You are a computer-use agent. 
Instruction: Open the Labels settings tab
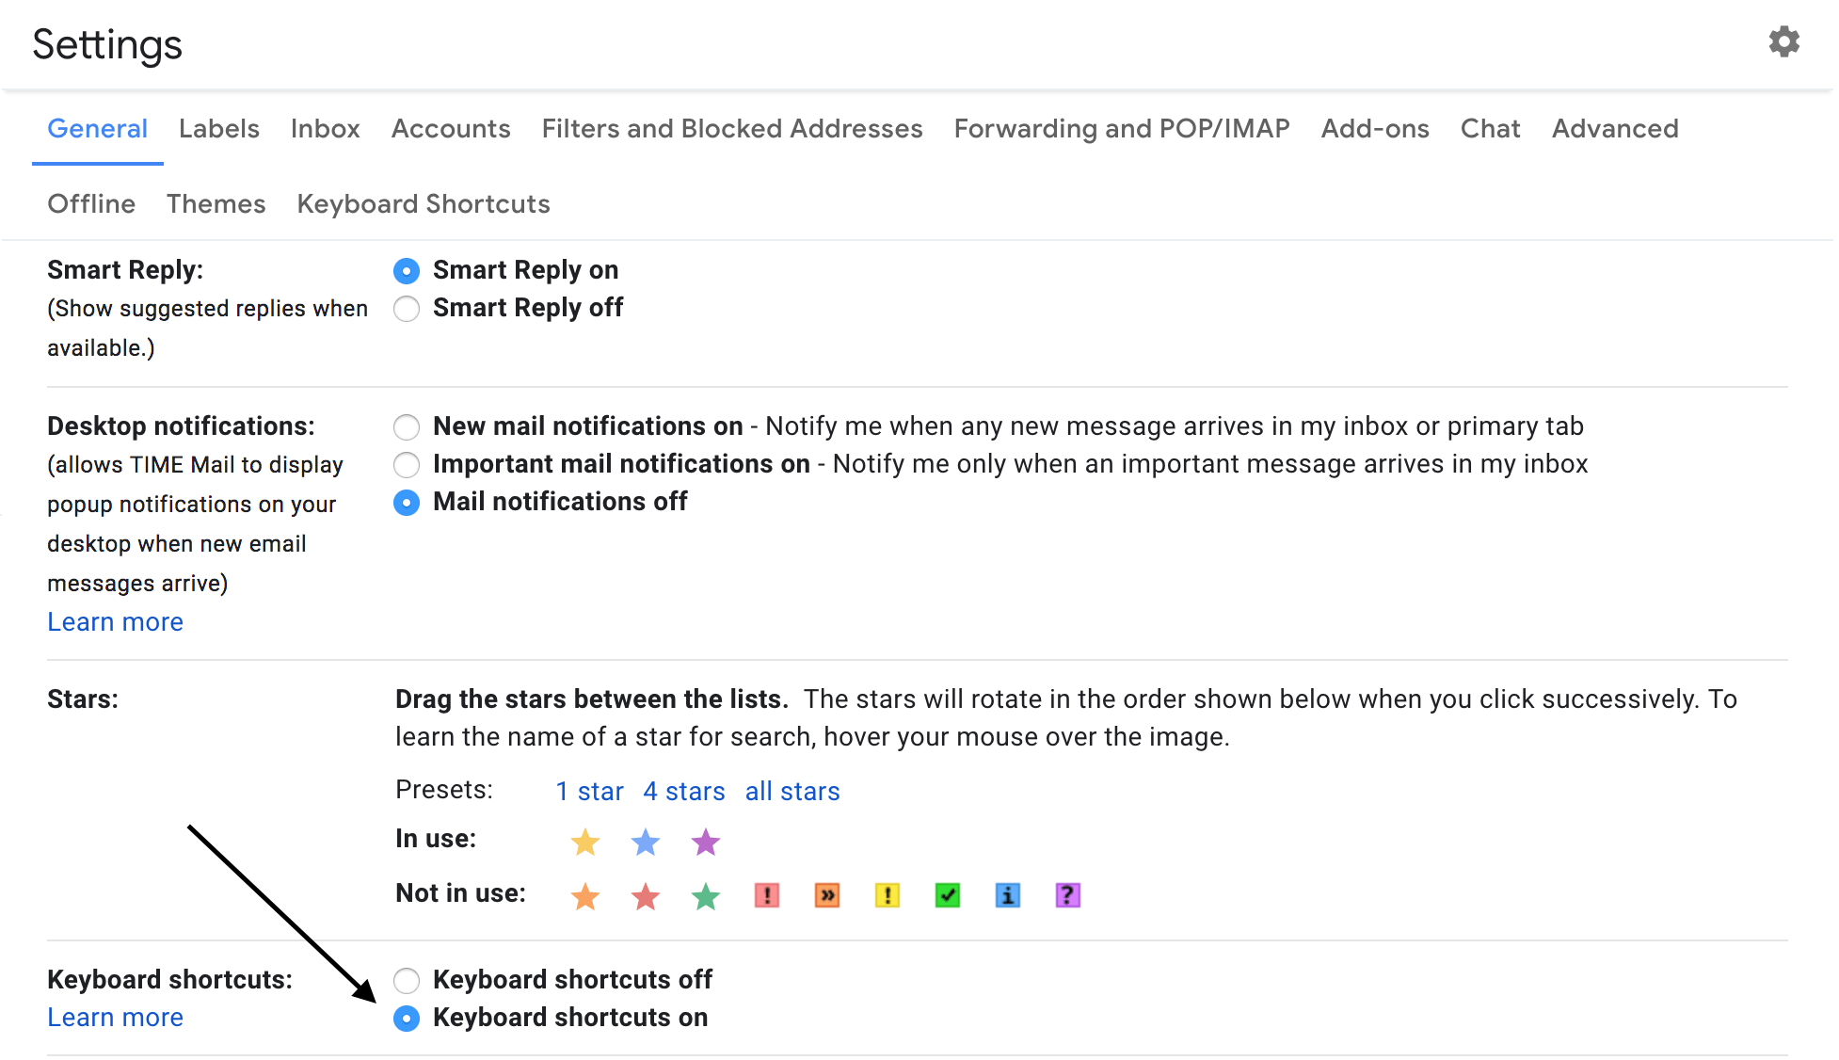pos(218,129)
